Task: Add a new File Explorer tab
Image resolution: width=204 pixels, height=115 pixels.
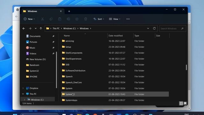Action: coord(69,11)
